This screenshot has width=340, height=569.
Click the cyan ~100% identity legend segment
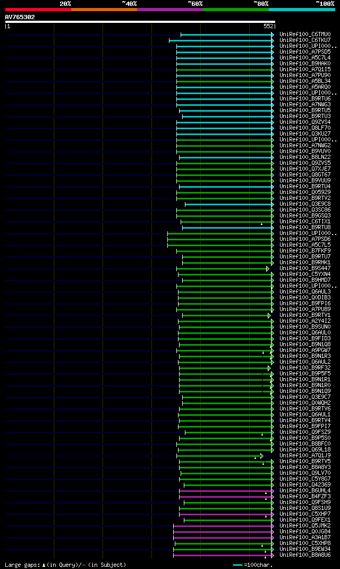[x=302, y=10]
